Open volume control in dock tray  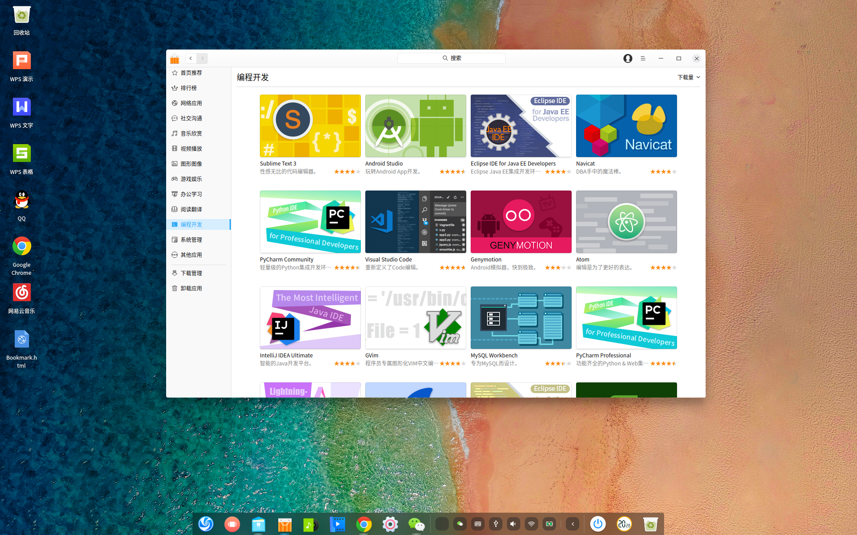pyautogui.click(x=513, y=524)
